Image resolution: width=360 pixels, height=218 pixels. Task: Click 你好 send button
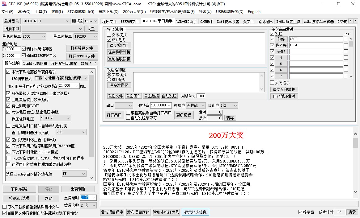point(281,39)
